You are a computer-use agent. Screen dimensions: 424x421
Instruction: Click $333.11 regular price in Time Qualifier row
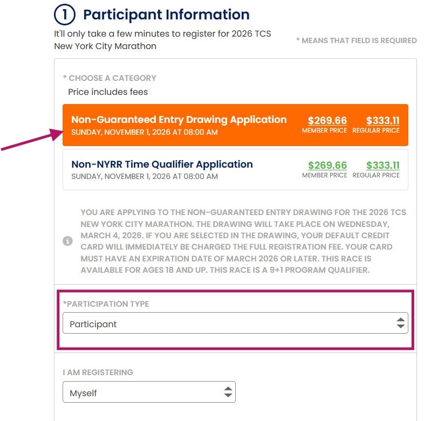[x=382, y=165]
